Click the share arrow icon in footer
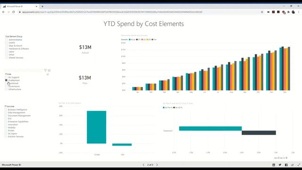This screenshot has width=302, height=170. 293,165
